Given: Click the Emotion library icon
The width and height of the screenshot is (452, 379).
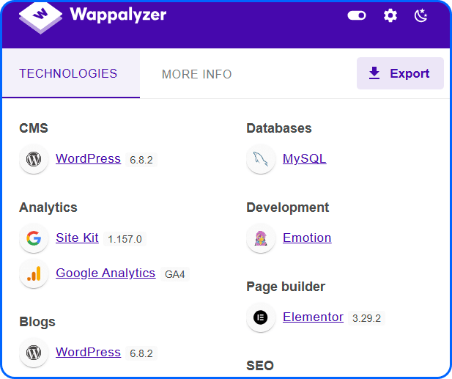Looking at the screenshot, I should 261,238.
